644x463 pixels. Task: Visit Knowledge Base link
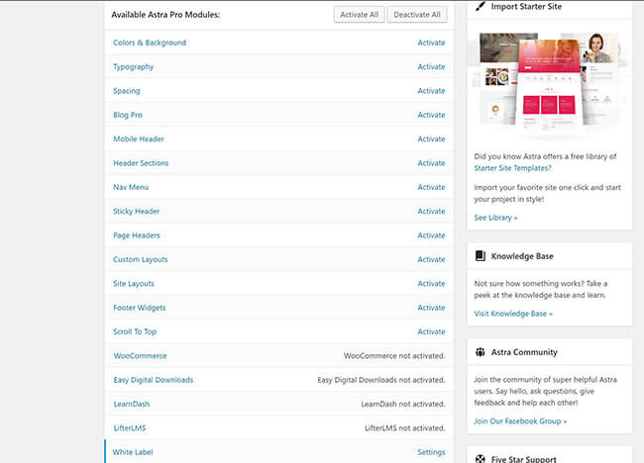click(513, 314)
